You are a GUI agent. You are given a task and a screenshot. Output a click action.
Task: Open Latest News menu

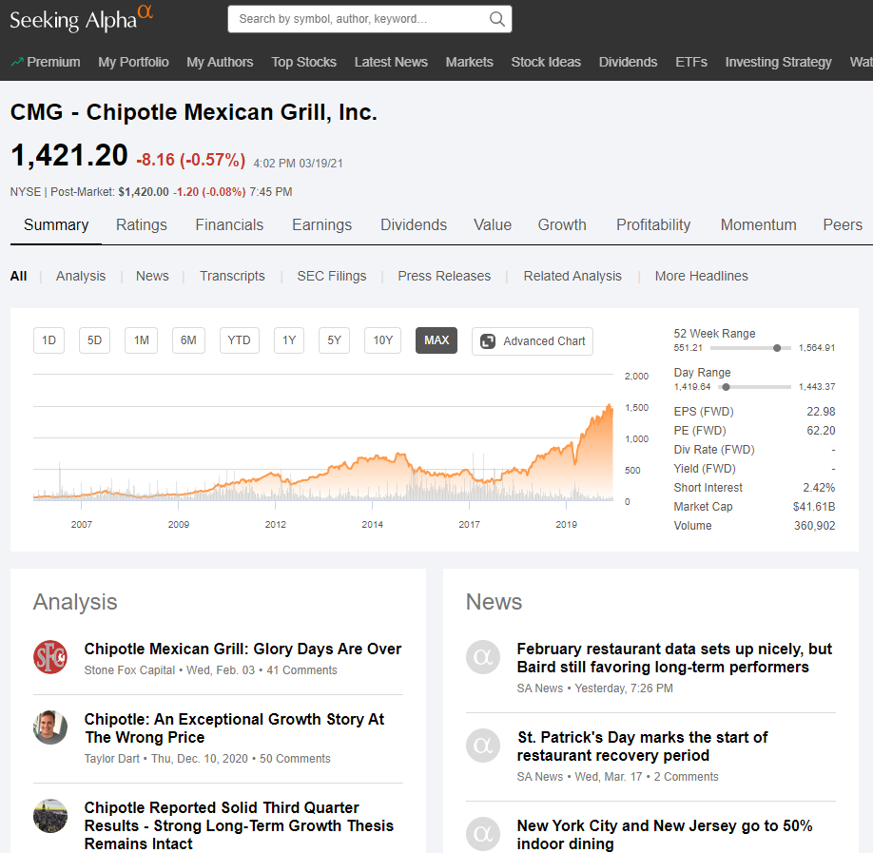(391, 62)
